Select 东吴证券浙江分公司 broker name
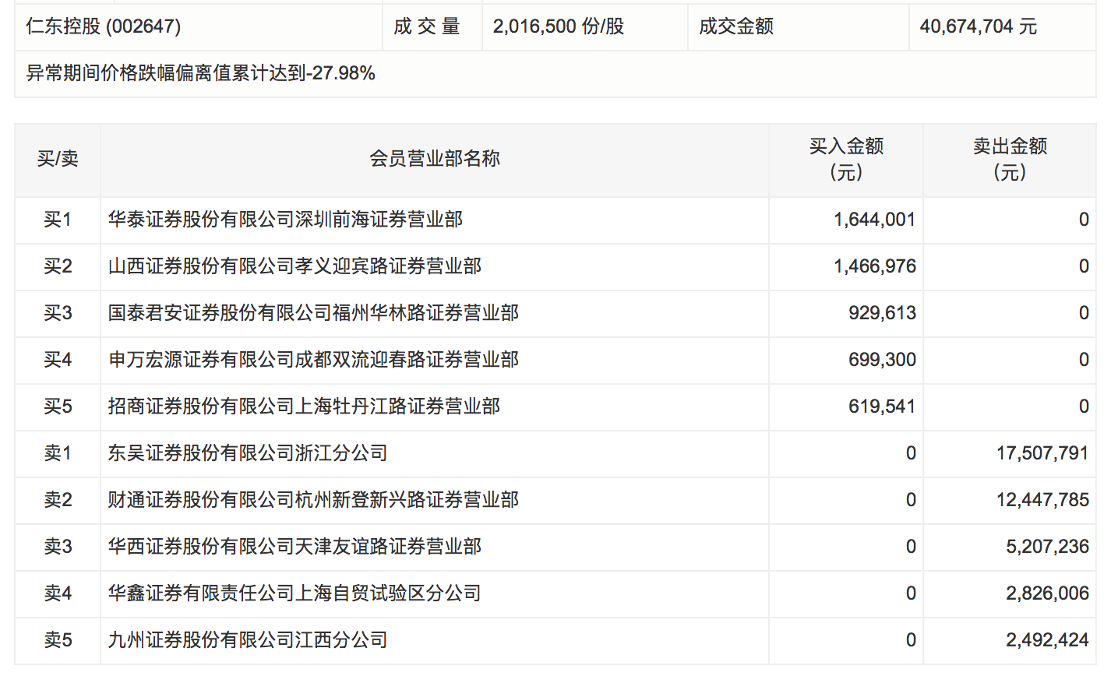Image resolution: width=1111 pixels, height=690 pixels. [x=248, y=453]
